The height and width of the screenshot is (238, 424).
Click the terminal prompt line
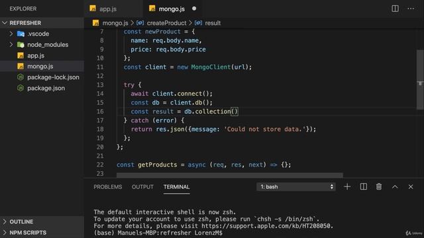tap(158, 233)
